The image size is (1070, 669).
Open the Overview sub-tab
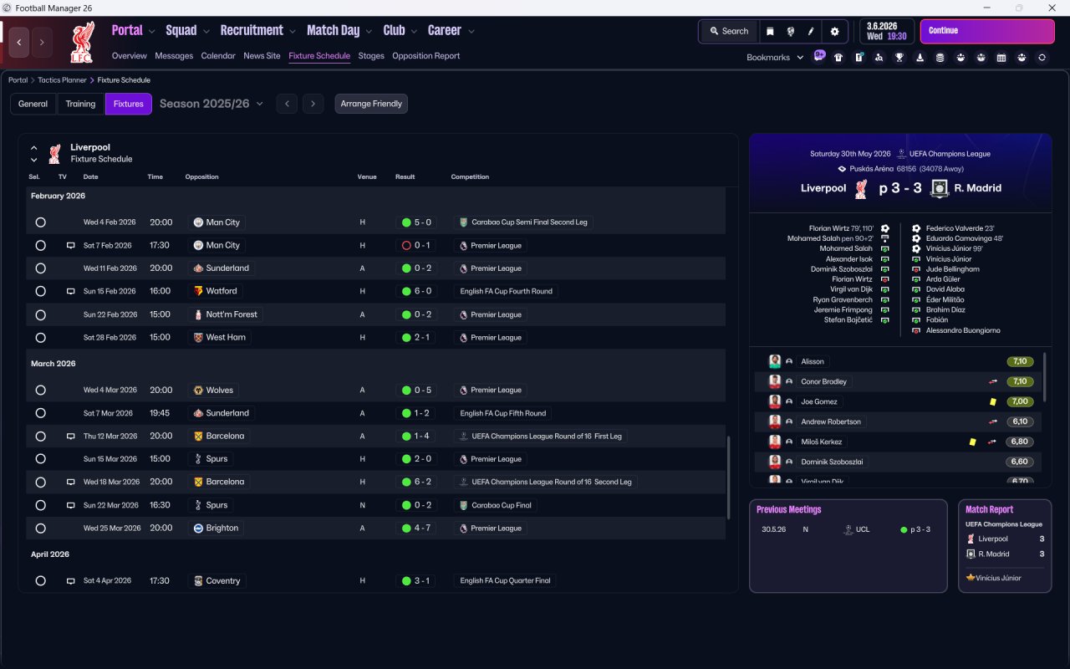[x=130, y=56]
